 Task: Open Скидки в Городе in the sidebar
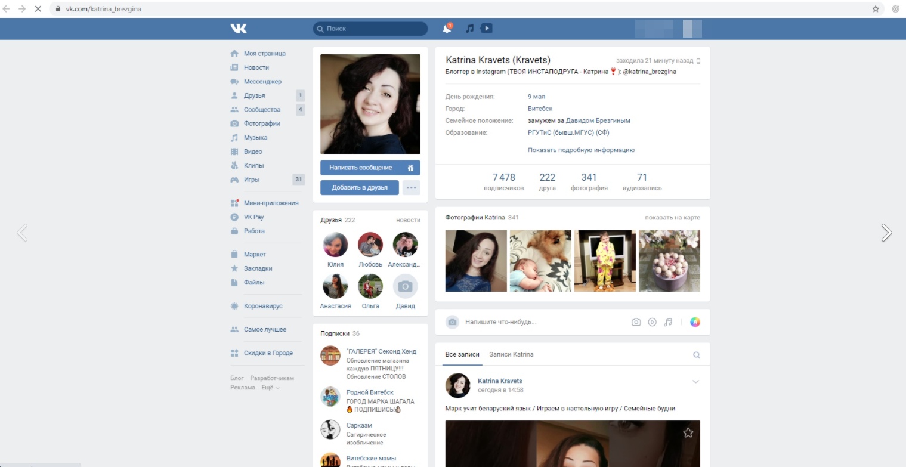tap(268, 353)
